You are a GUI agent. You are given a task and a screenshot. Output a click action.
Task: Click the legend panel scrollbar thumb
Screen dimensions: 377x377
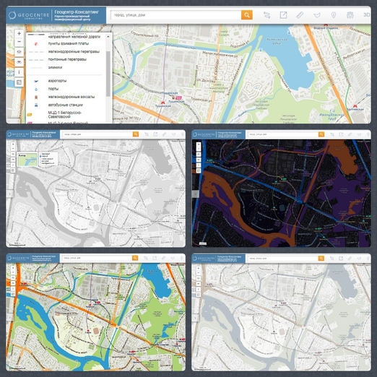pos(108,74)
